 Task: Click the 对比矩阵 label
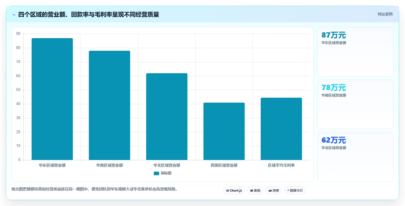tap(385, 14)
